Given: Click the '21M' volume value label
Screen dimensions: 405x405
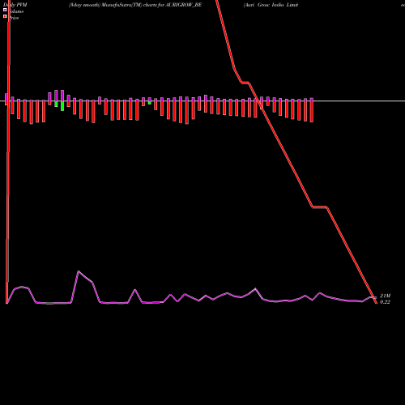Looking at the screenshot, I should [x=385, y=296].
